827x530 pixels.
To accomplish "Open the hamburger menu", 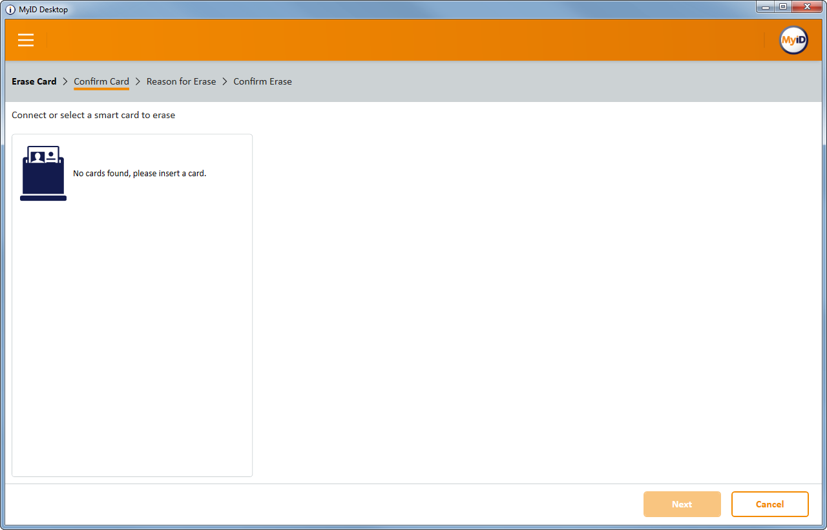I will click(x=26, y=40).
